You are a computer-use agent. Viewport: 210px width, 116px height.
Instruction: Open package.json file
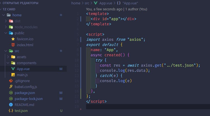coord(25,93)
